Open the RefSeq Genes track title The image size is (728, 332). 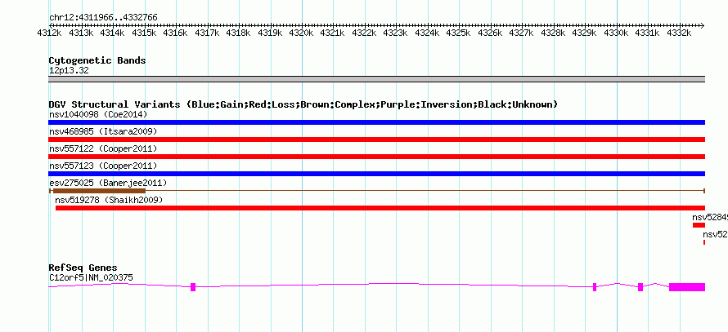click(83, 268)
